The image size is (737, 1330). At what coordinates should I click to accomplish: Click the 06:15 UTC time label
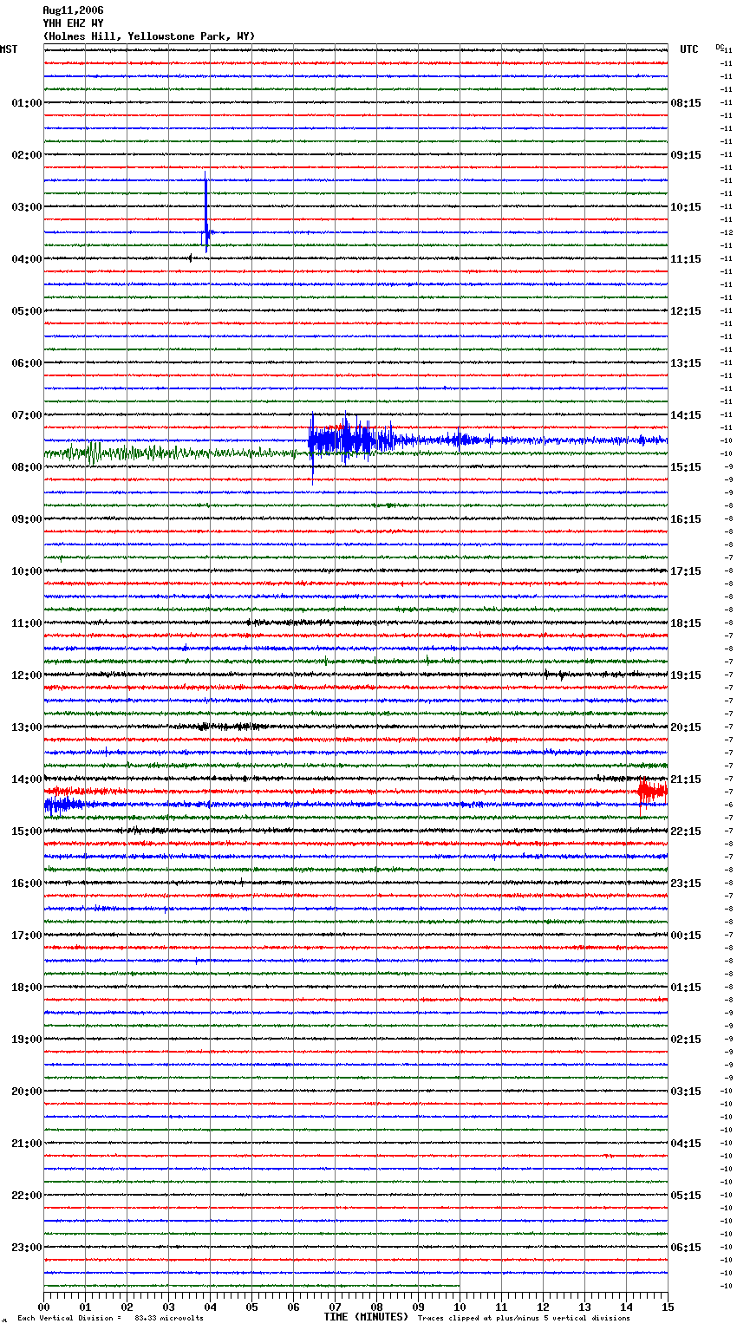pos(686,1248)
